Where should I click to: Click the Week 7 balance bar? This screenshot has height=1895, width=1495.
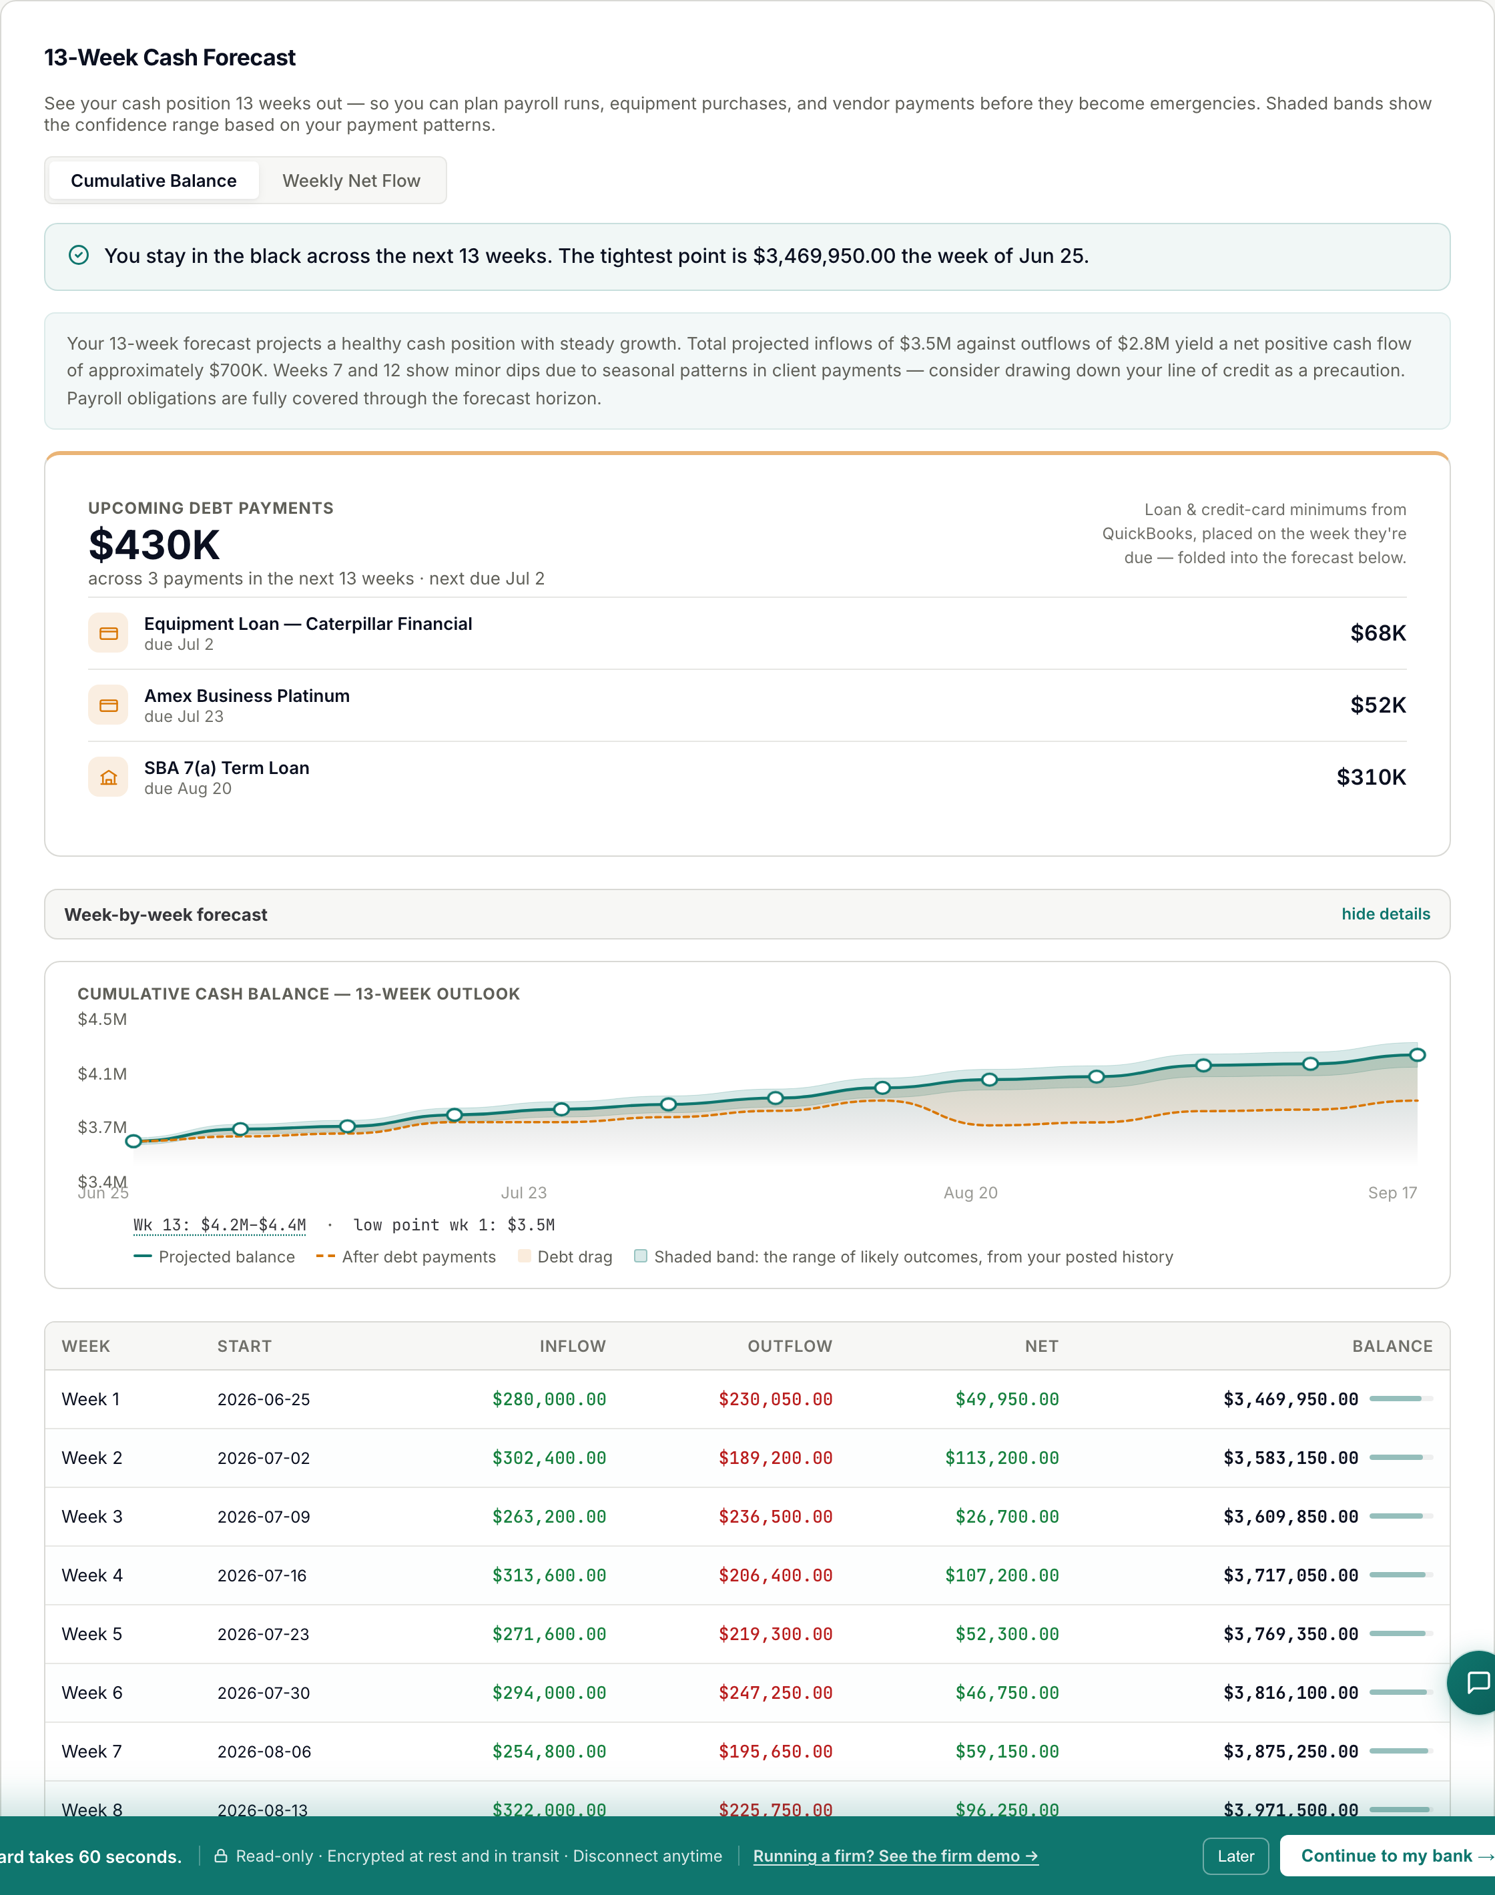click(x=1400, y=1751)
